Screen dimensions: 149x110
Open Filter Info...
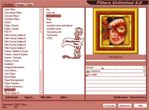47,97
